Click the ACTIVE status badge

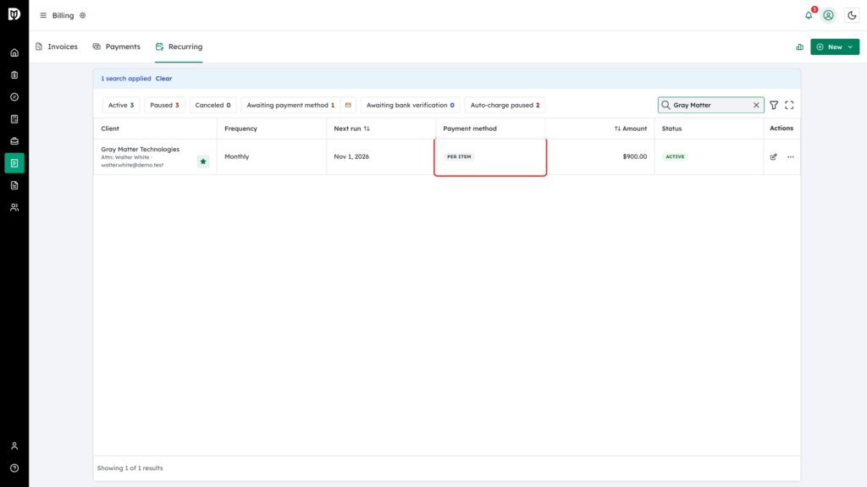pos(675,156)
